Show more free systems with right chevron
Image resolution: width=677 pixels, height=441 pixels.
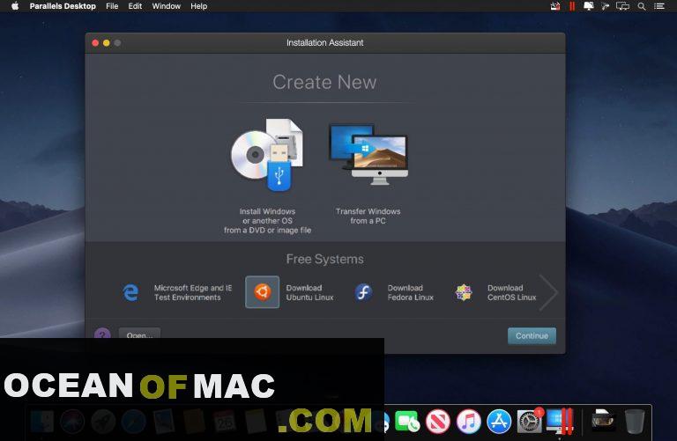[x=548, y=293]
